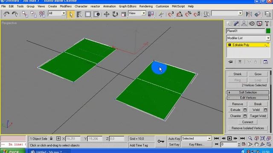Open the Select by Name dialog icon
Viewport: 273px width, 153px height.
coord(79,14)
